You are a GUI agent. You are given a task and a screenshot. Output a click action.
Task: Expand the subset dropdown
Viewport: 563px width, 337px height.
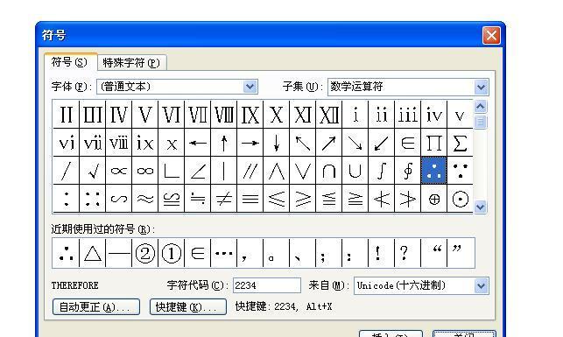point(481,88)
